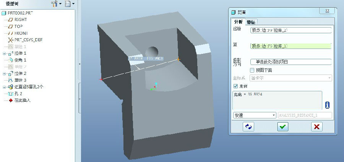Open the model tree settings tool menu
This screenshot has height=162, width=344.
tap(55, 4)
